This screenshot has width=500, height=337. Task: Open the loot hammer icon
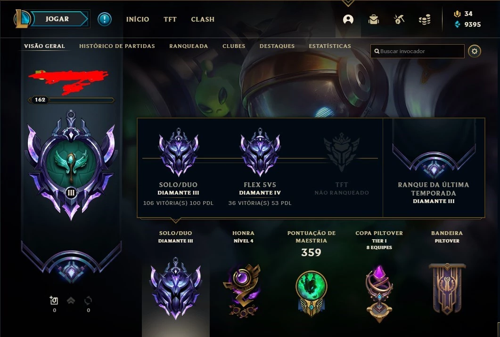click(x=399, y=19)
